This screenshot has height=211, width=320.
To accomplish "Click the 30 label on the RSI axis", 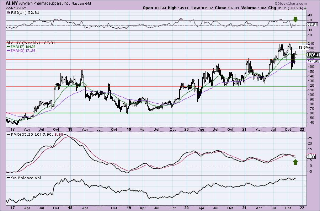I will [310, 30].
